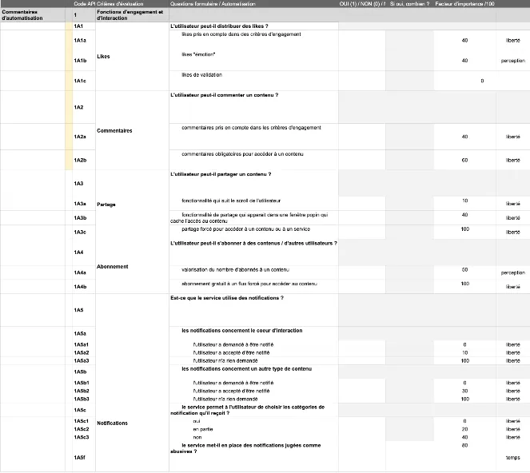Select the "OUI (1) / NON (0)" header
Viewport: 530px width, 473px height.
(361, 4)
